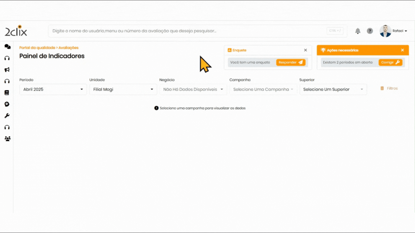This screenshot has width=415, height=233.
Task: Open the Selecione Uma Campanha dropdown
Action: [263, 90]
